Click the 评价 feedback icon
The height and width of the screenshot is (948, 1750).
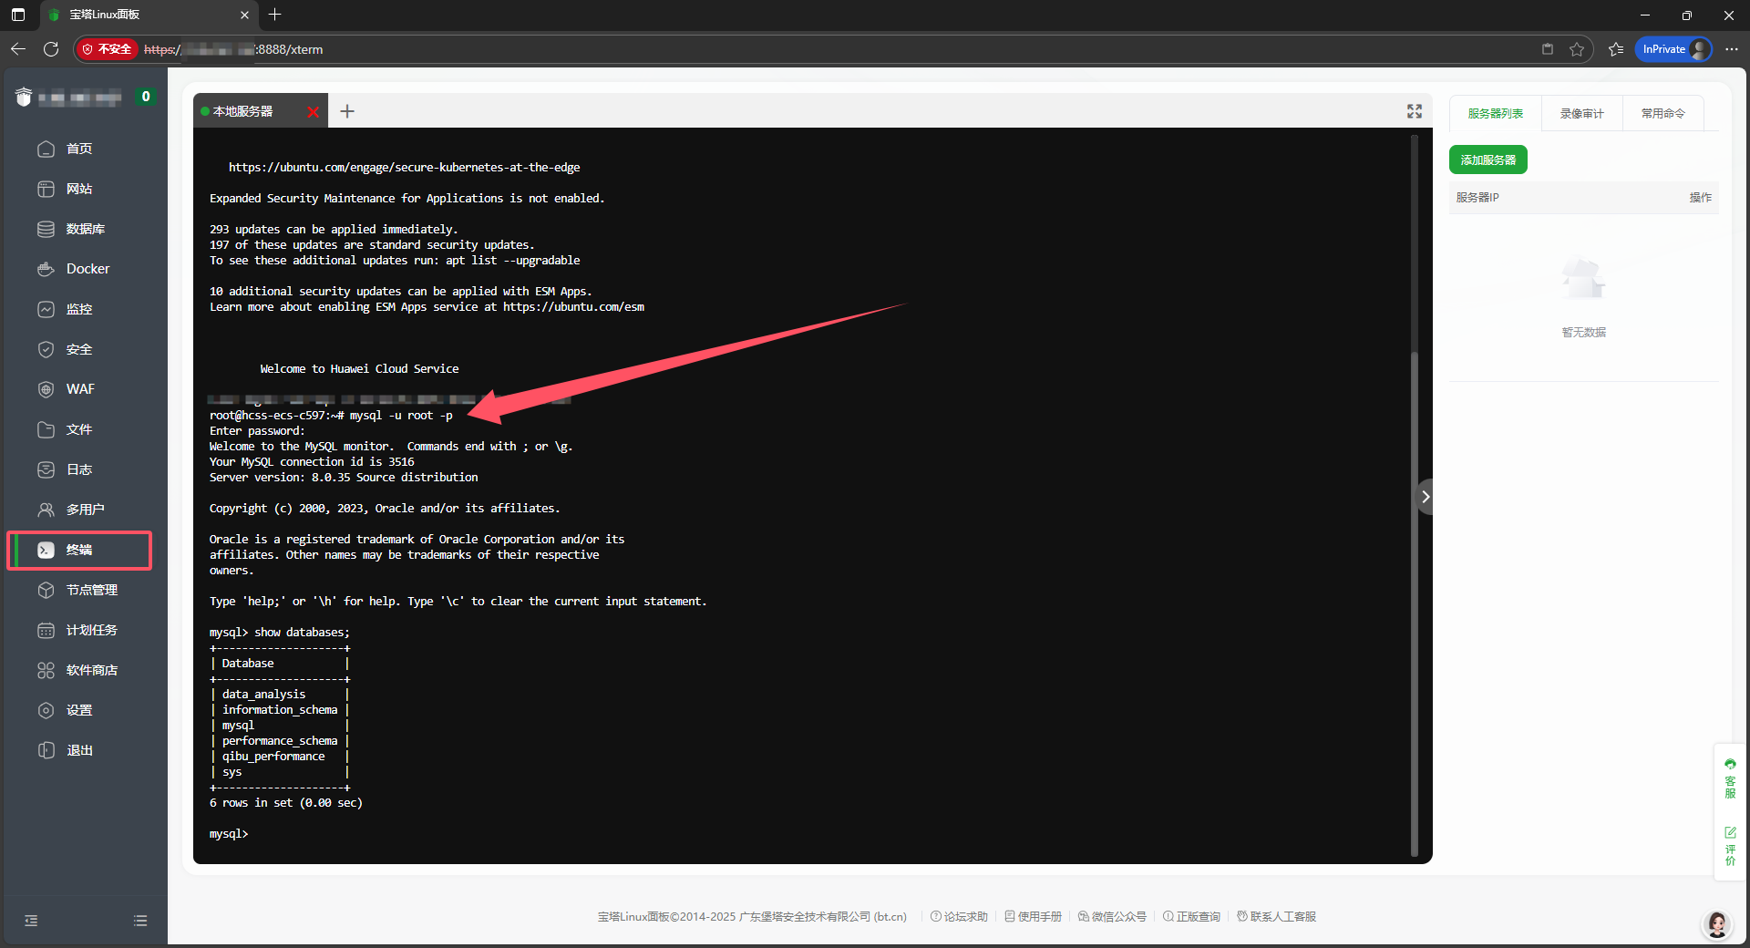pyautogui.click(x=1730, y=842)
